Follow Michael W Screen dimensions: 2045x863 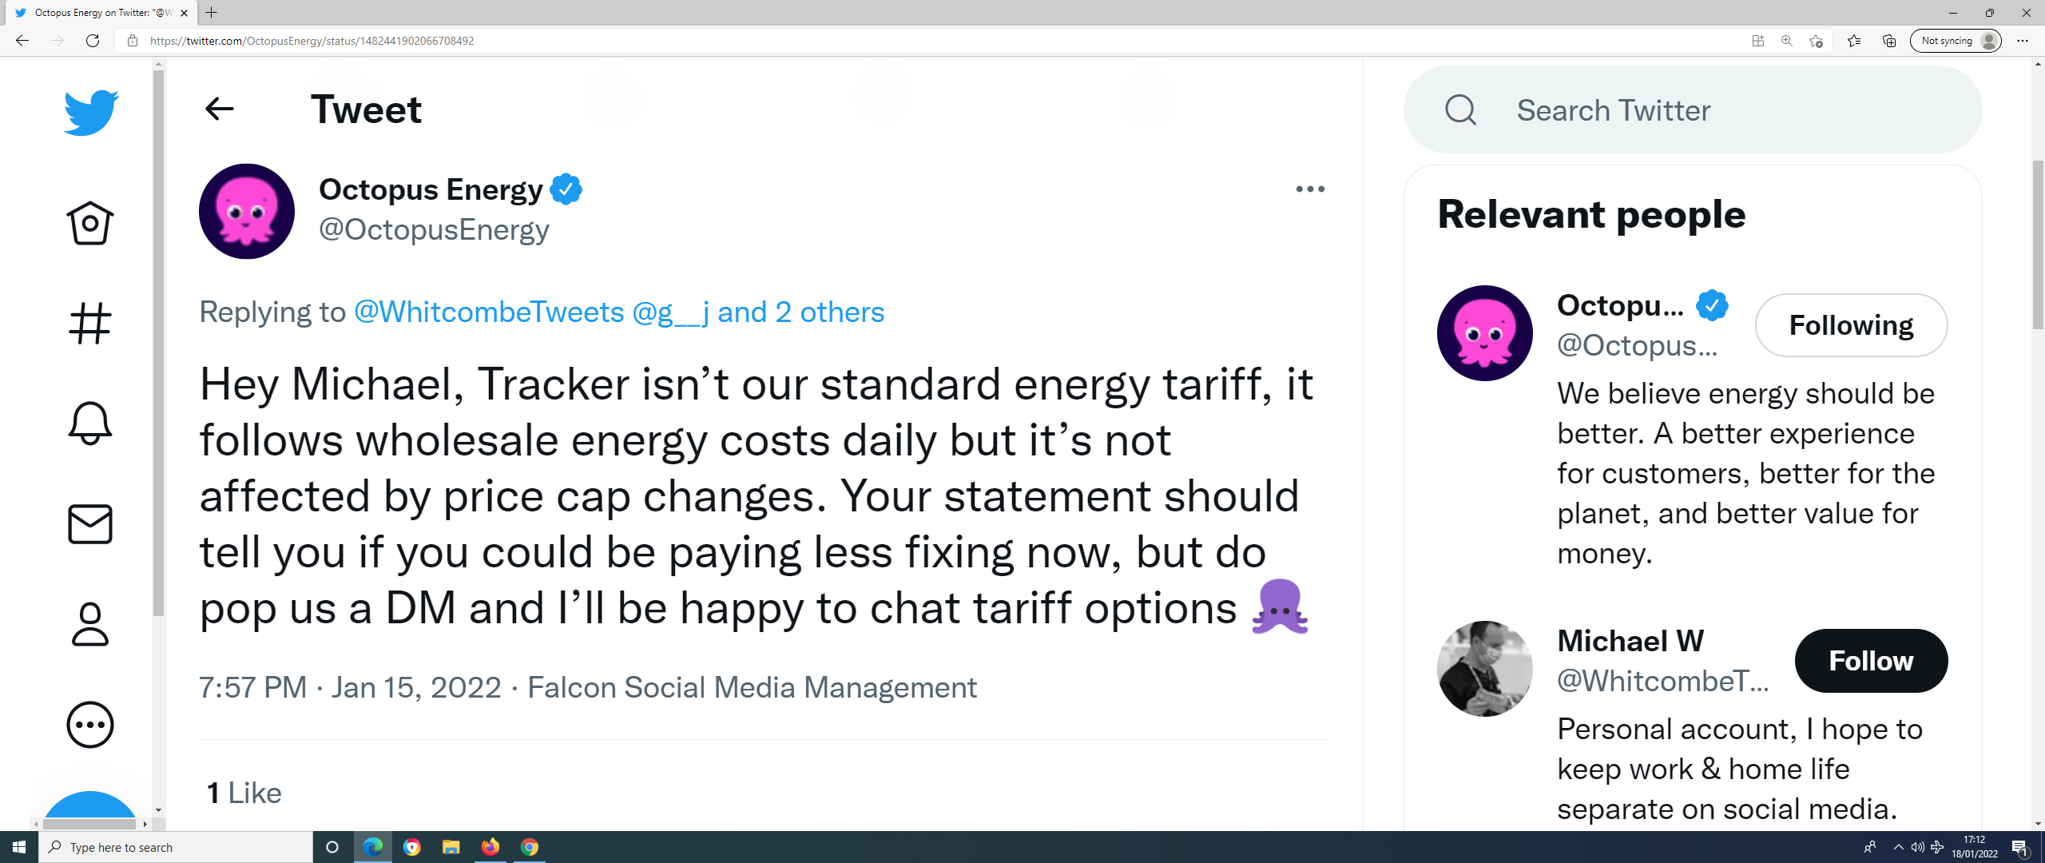point(1871,661)
